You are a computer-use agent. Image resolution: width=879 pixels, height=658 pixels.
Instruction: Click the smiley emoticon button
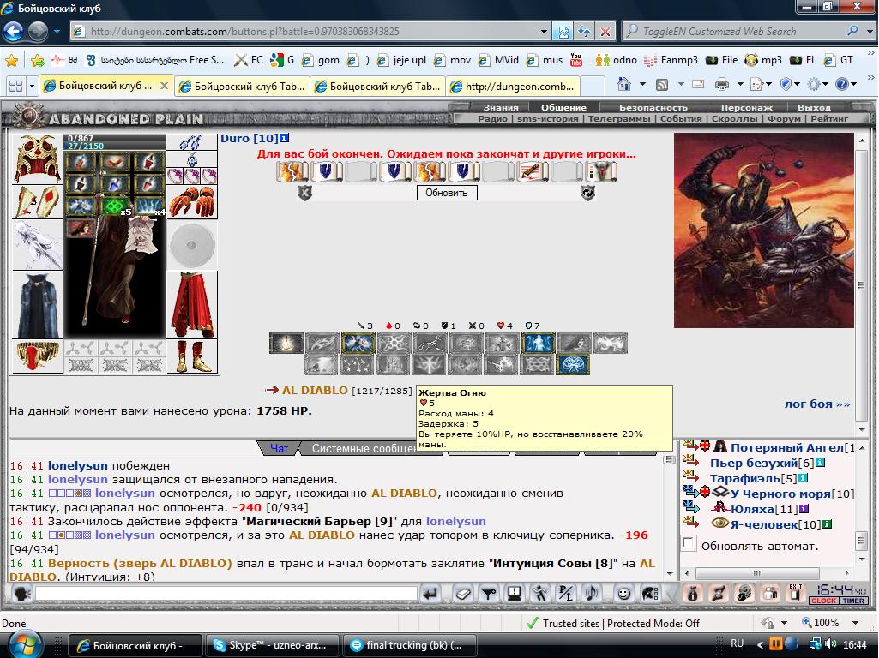pyautogui.click(x=623, y=594)
